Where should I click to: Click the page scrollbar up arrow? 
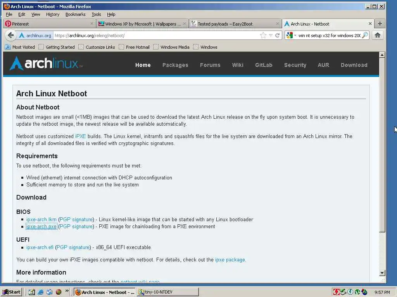coord(382,55)
